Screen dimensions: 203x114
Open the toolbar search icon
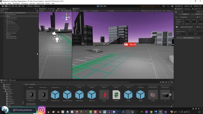[164, 6]
